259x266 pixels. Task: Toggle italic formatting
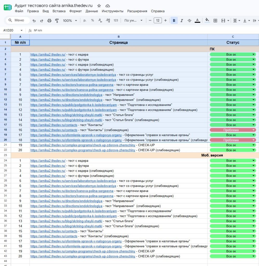tap(182, 21)
